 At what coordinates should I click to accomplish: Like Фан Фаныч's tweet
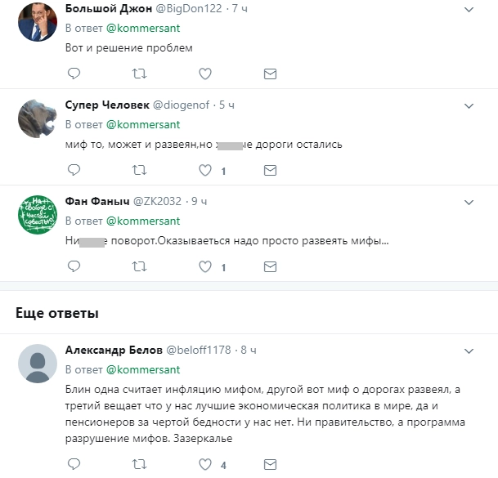click(x=205, y=266)
